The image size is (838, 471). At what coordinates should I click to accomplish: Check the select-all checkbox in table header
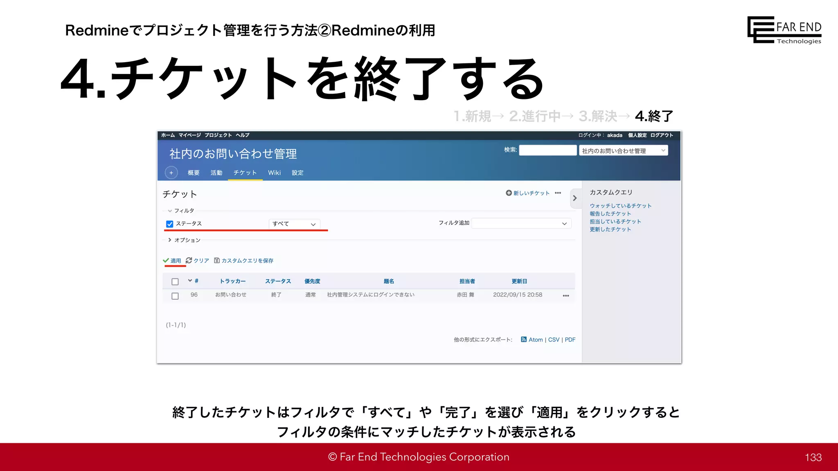[175, 282]
